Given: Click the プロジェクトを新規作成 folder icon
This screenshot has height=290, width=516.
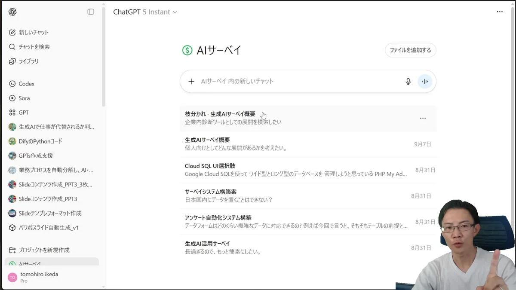Looking at the screenshot, I should point(12,250).
